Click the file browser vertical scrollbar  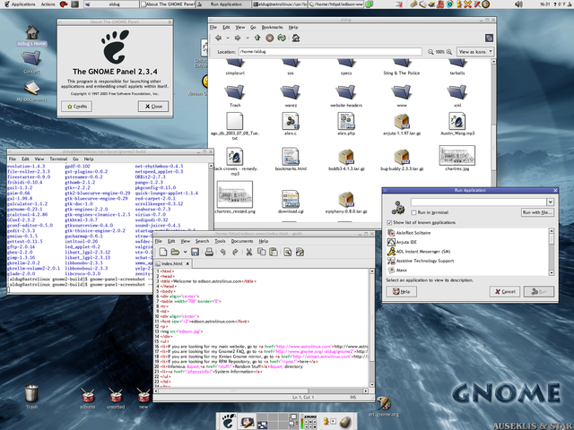click(493, 139)
